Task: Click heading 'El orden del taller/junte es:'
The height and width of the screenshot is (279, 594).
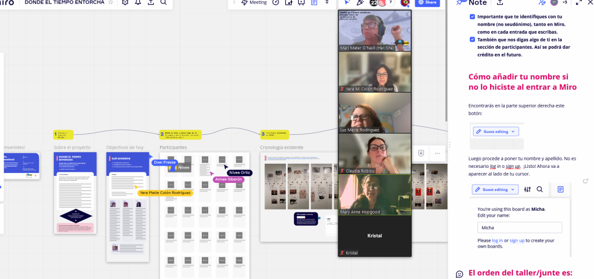Action: point(520,273)
